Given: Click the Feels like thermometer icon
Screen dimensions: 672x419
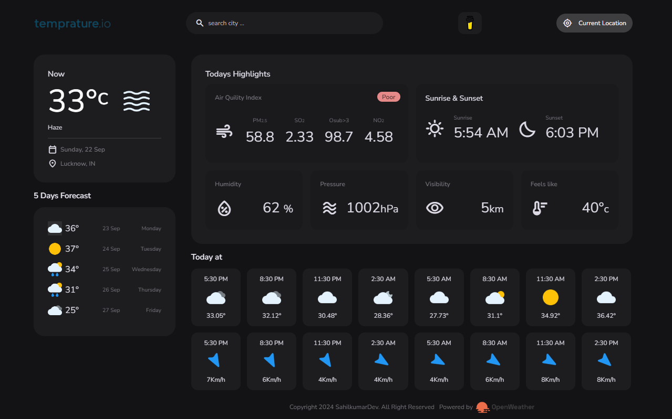Looking at the screenshot, I should [x=539, y=208].
